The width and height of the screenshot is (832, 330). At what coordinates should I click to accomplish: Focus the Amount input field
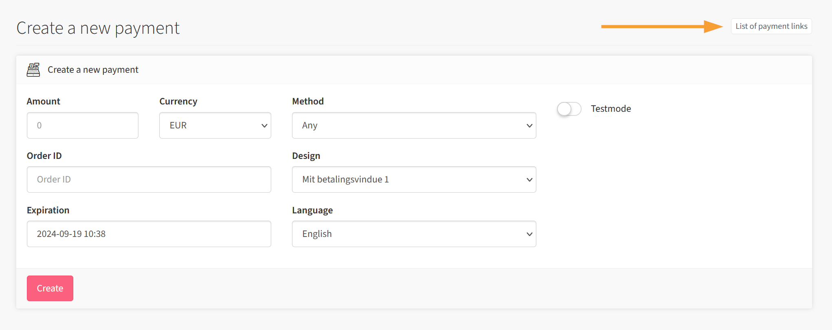pyautogui.click(x=83, y=126)
